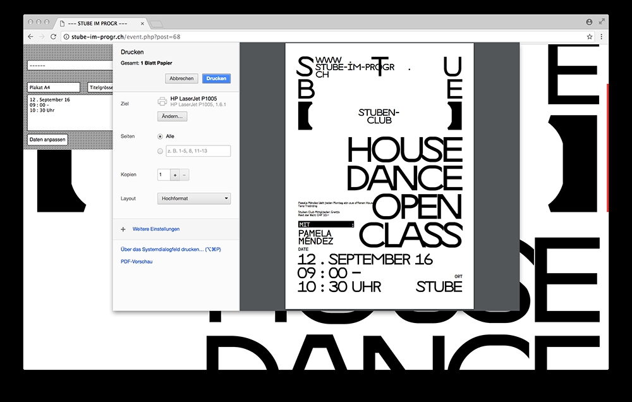
Task: Click the poster print preview page
Action: [x=380, y=176]
